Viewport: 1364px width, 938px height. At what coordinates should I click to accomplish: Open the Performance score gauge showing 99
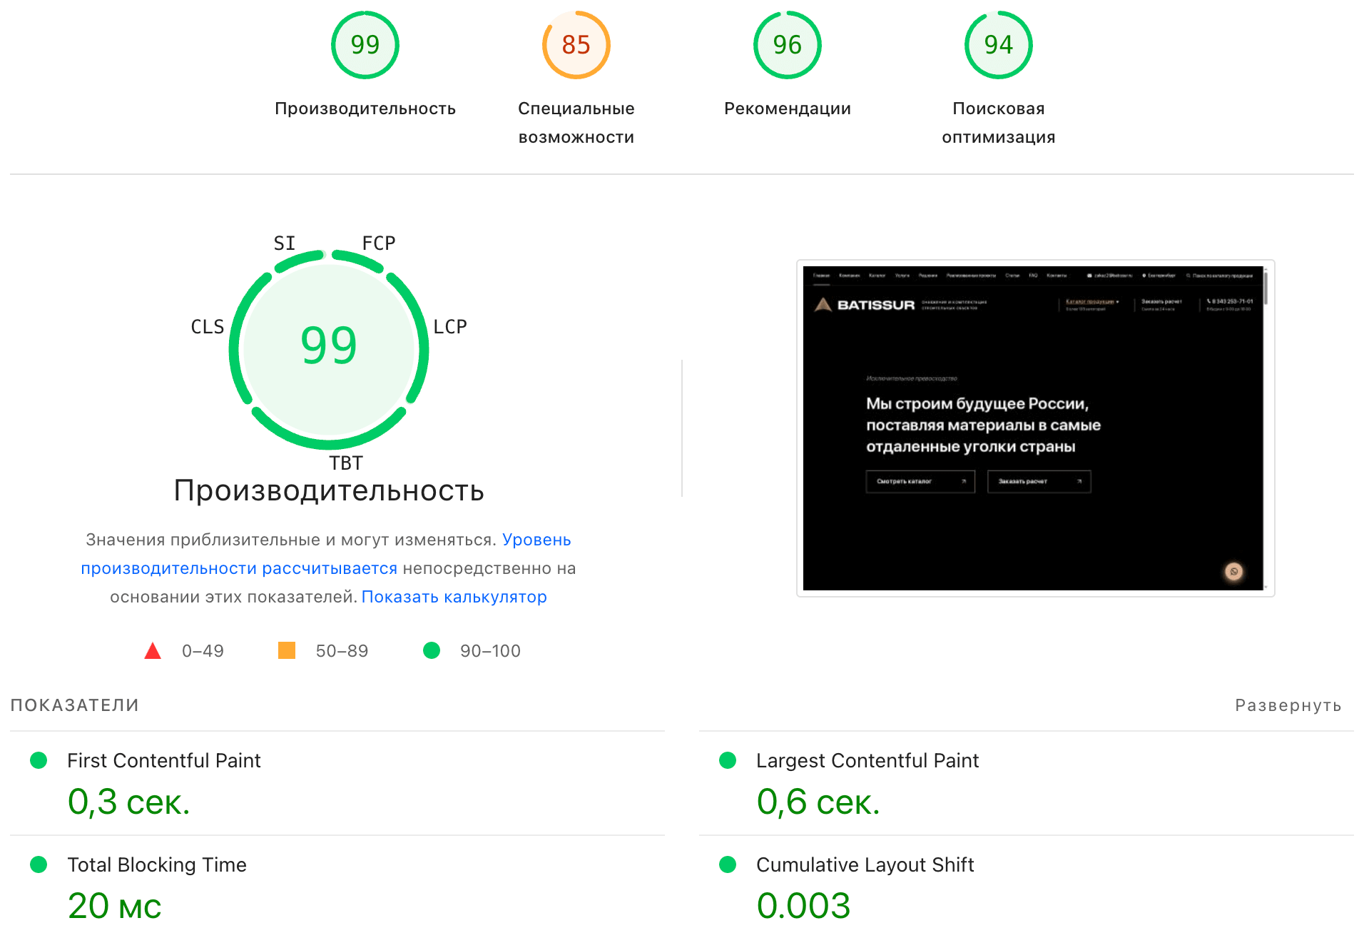[365, 45]
